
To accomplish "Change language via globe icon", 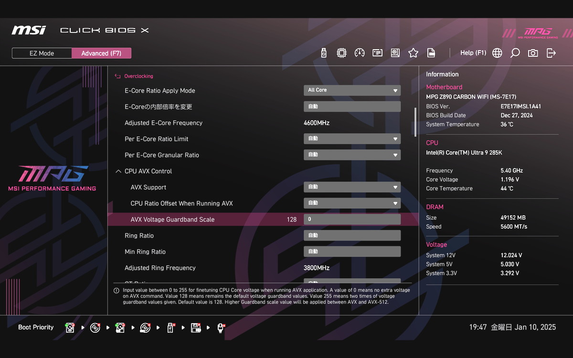I will (497, 53).
